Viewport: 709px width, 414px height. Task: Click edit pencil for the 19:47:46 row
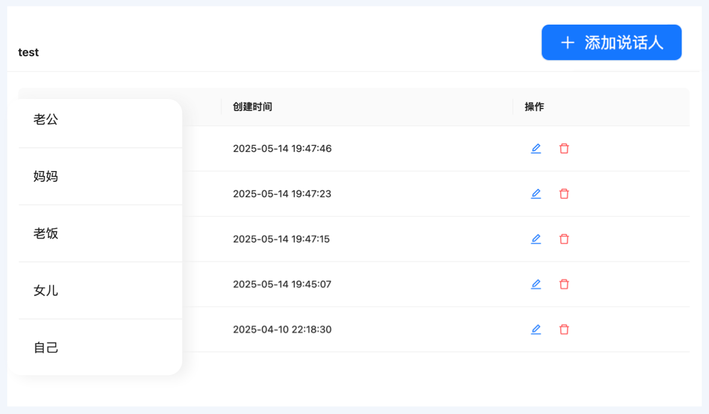click(x=536, y=149)
